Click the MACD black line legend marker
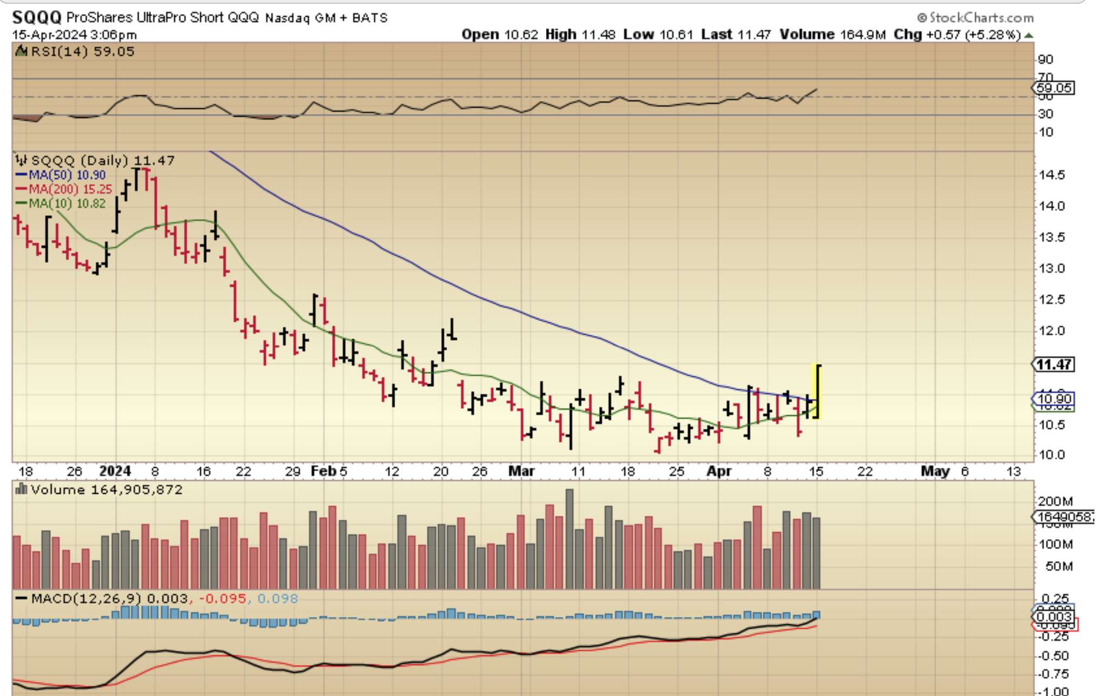Screen dimensions: 1096x696 click(22, 599)
